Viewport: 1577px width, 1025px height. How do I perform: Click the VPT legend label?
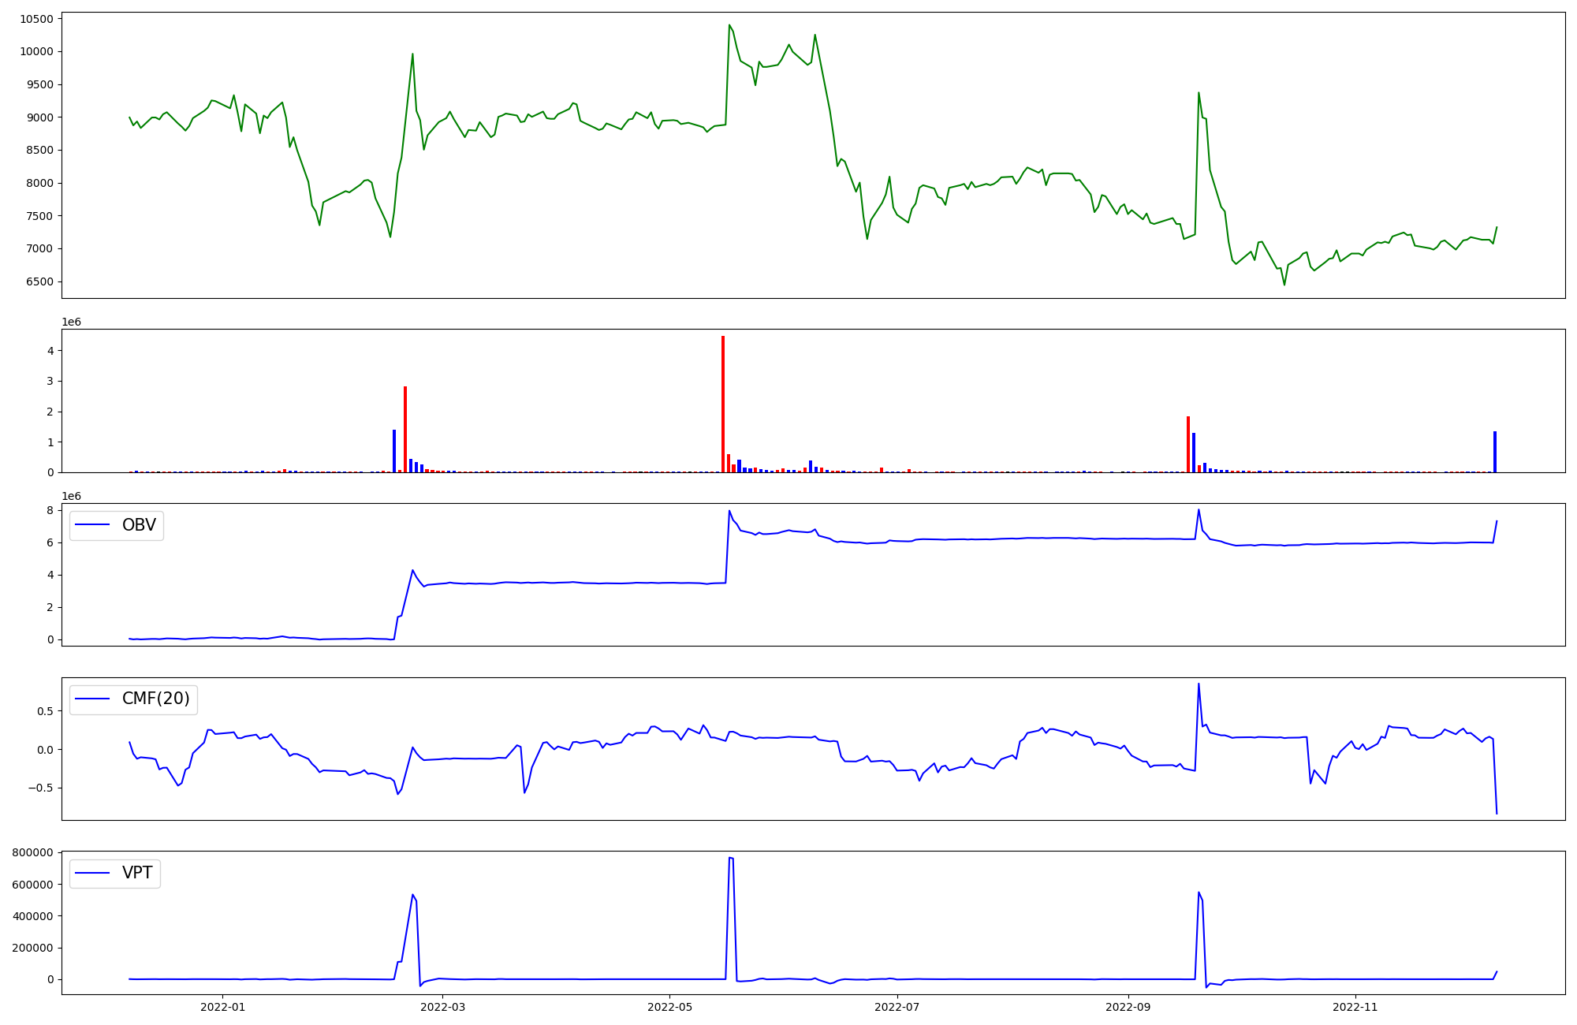137,873
